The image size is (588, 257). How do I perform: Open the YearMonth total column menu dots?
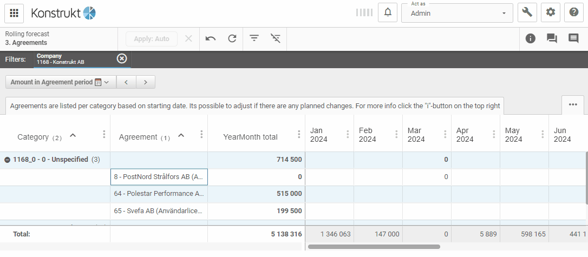click(299, 134)
